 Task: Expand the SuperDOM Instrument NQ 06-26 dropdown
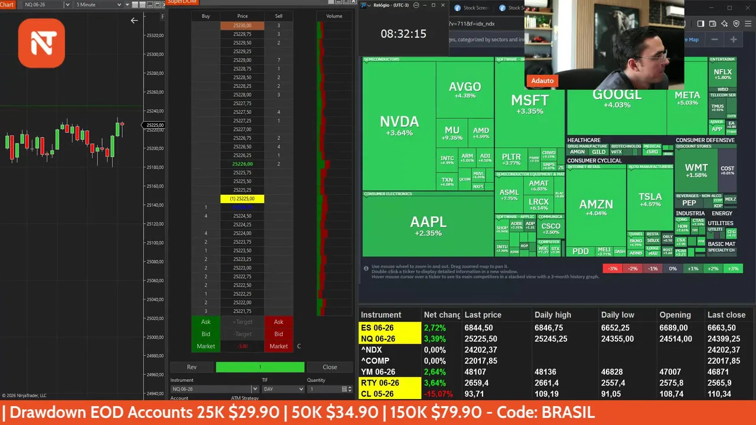tap(255, 389)
